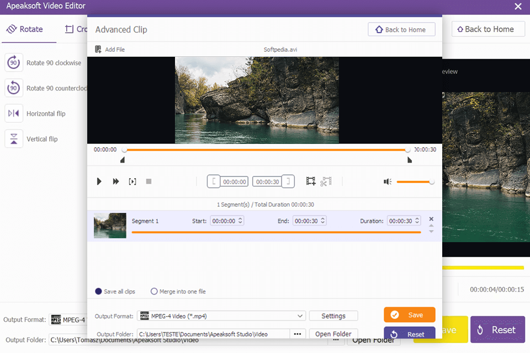This screenshot has height=353, width=530.
Task: Move Segment 1 down with arrow
Action: (x=431, y=231)
